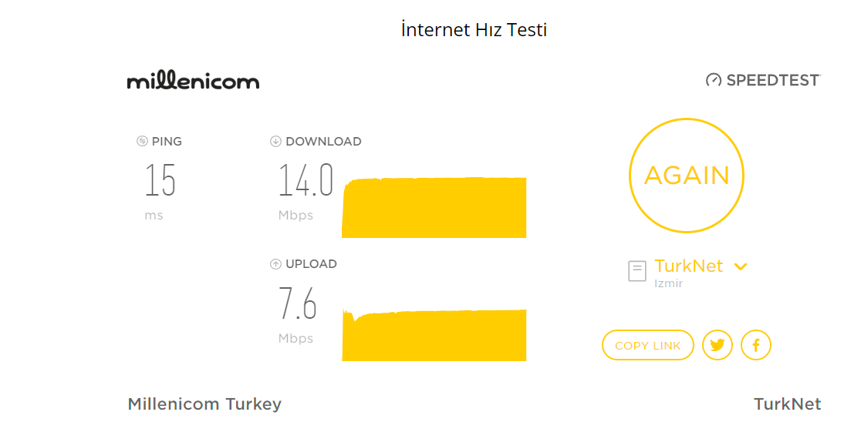Click the TurkNet label at bottom right
Image resolution: width=861 pixels, height=432 pixels.
point(788,404)
